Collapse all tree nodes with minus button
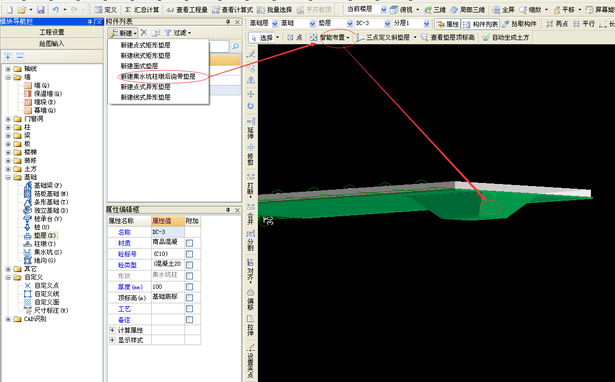The image size is (615, 382). click(20, 57)
